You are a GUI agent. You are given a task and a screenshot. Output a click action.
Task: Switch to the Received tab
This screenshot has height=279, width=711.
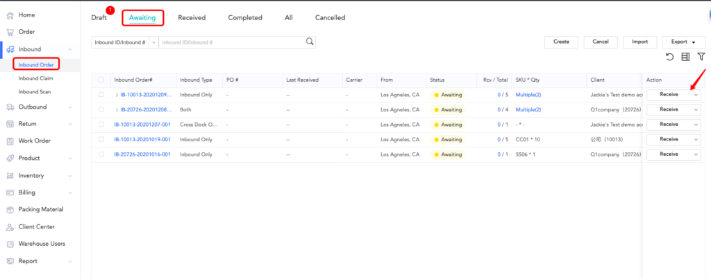[x=192, y=18]
